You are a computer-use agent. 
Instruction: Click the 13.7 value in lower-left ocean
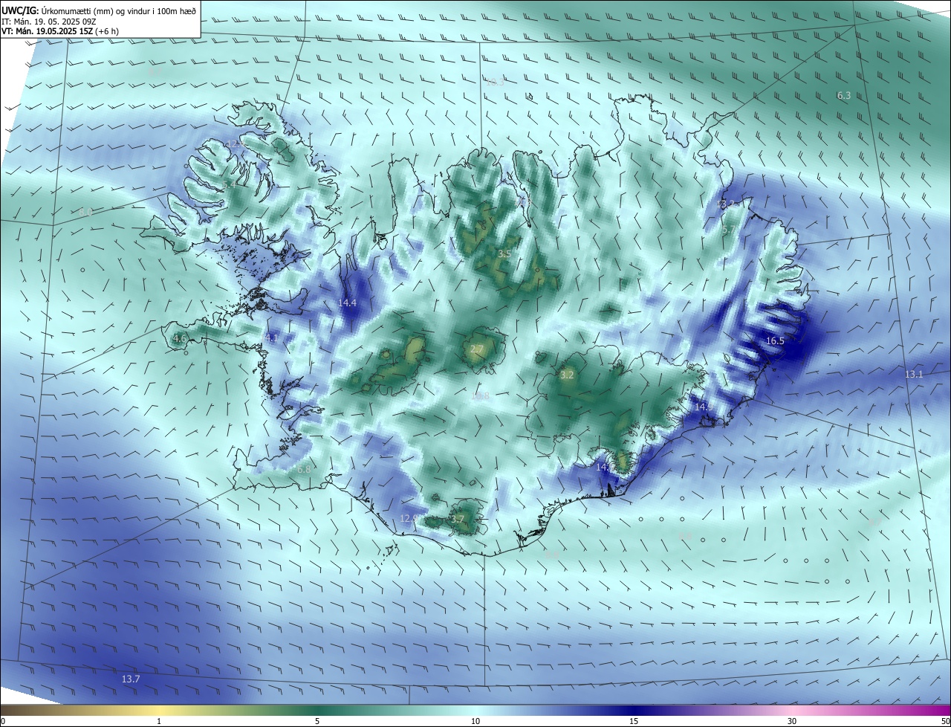tap(131, 679)
